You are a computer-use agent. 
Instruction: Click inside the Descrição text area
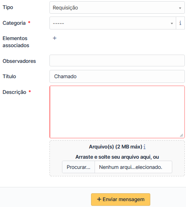117,112
